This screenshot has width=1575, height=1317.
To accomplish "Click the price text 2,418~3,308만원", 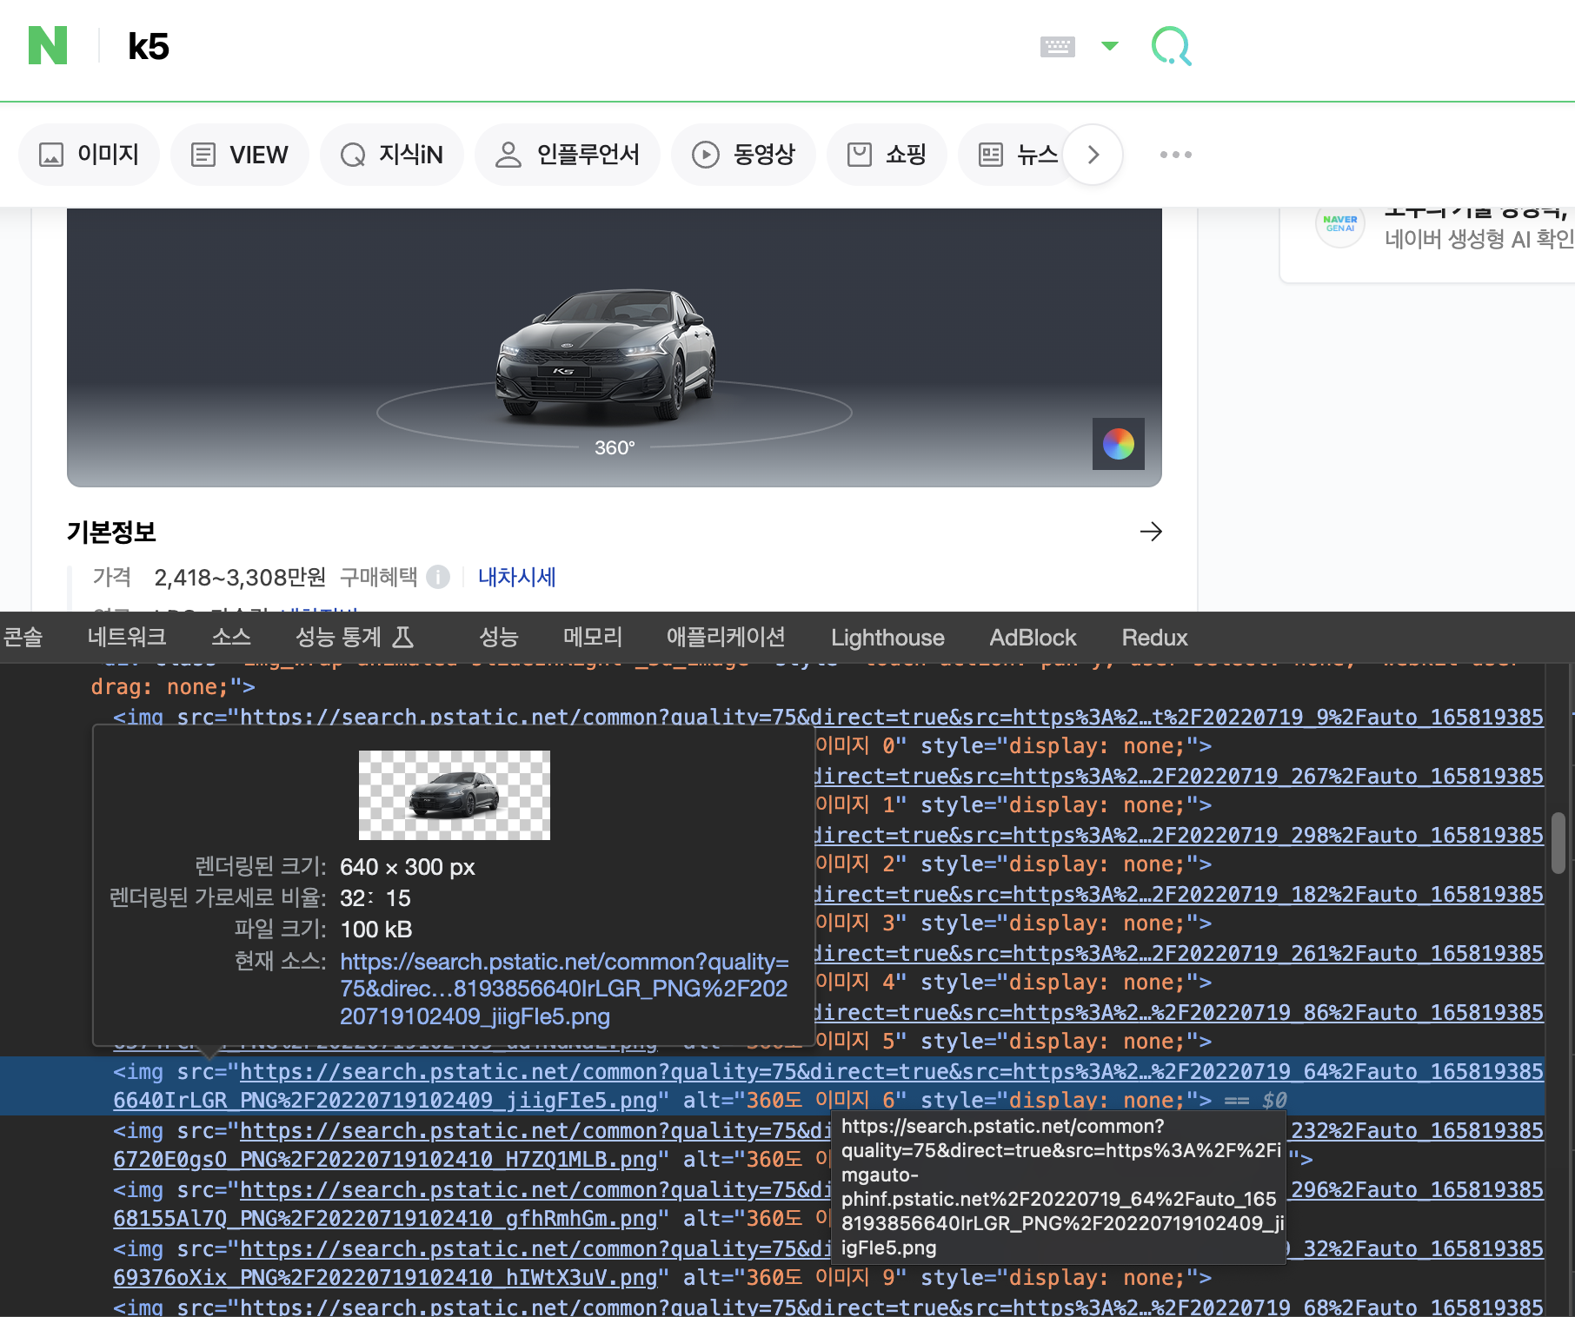I will [x=240, y=577].
